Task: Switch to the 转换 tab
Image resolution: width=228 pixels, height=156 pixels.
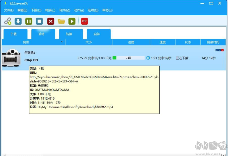Action: [71, 34]
